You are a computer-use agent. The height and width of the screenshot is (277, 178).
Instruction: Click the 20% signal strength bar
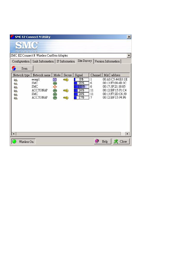coord(81,83)
